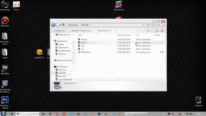Screen dimensions: 206x116
Task: Click the navigation pane vertical scrollbar
Action: pyautogui.click(x=74, y=52)
